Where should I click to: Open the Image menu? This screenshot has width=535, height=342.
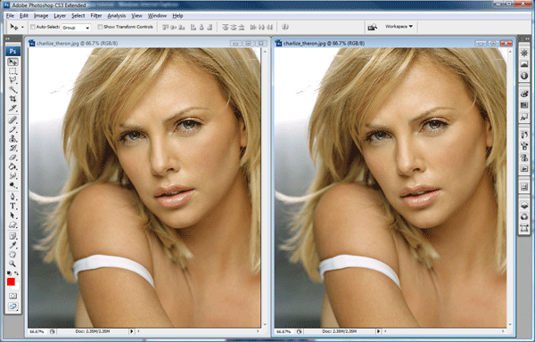point(41,16)
